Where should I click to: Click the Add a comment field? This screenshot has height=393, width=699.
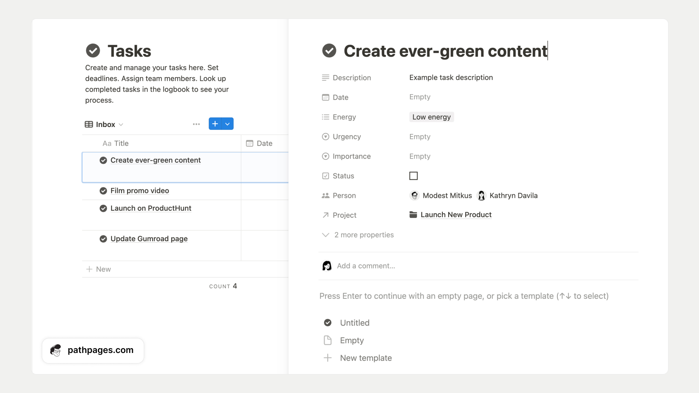coord(366,266)
